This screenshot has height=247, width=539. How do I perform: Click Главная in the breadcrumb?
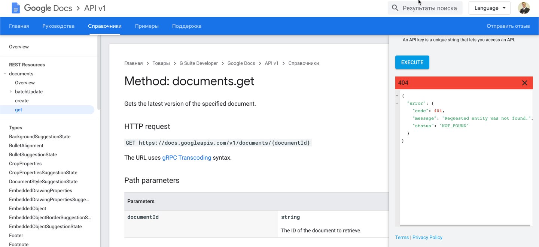[x=133, y=63]
